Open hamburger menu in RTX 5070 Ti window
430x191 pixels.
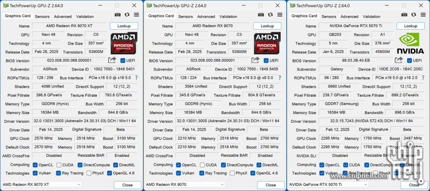click(423, 15)
